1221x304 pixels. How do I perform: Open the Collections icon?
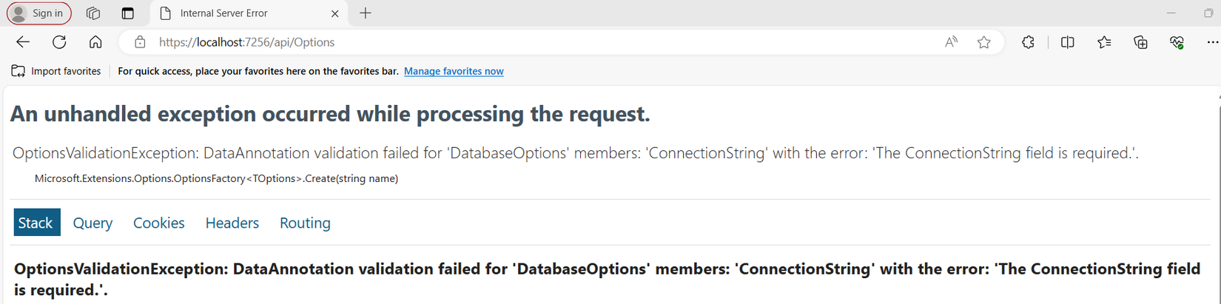pos(1140,42)
